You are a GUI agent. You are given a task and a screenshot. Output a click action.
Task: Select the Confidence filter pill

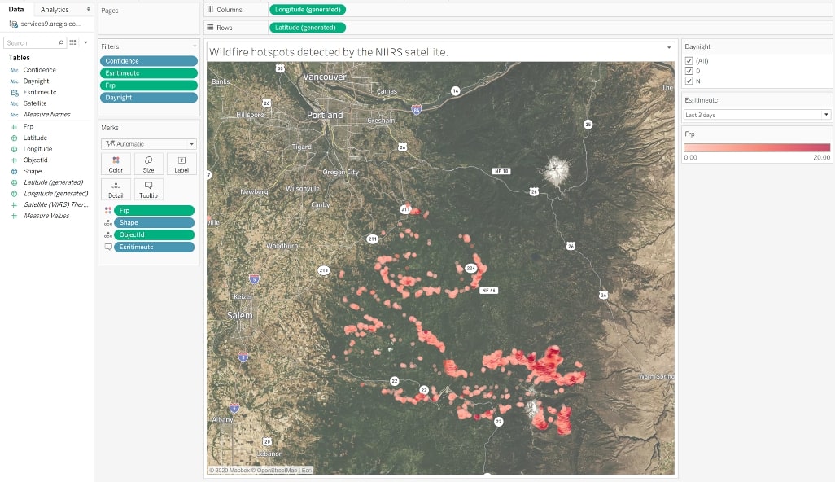coord(149,61)
